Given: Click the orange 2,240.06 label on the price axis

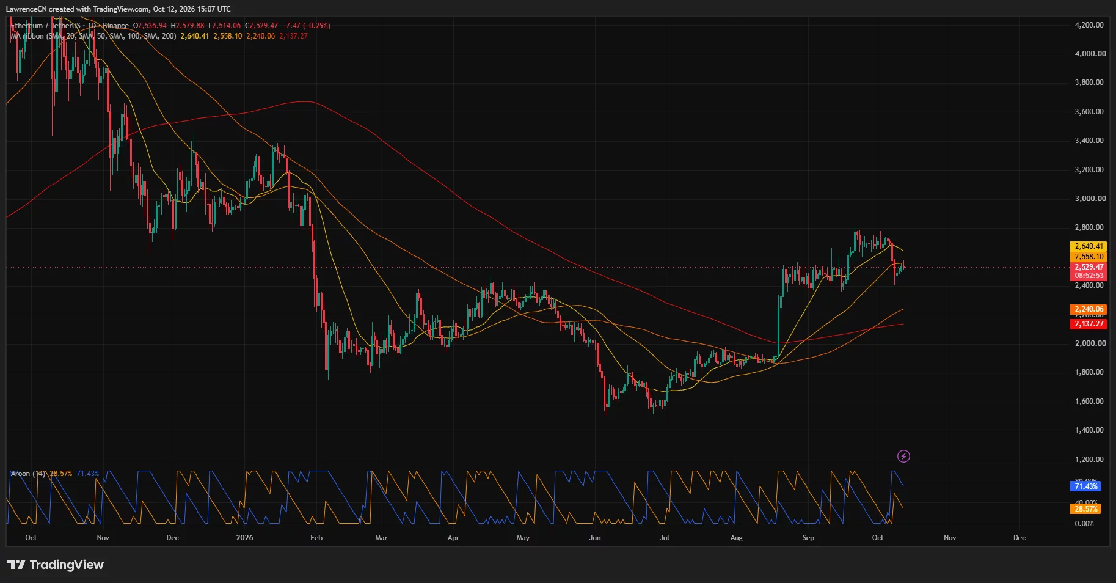Looking at the screenshot, I should (1089, 309).
